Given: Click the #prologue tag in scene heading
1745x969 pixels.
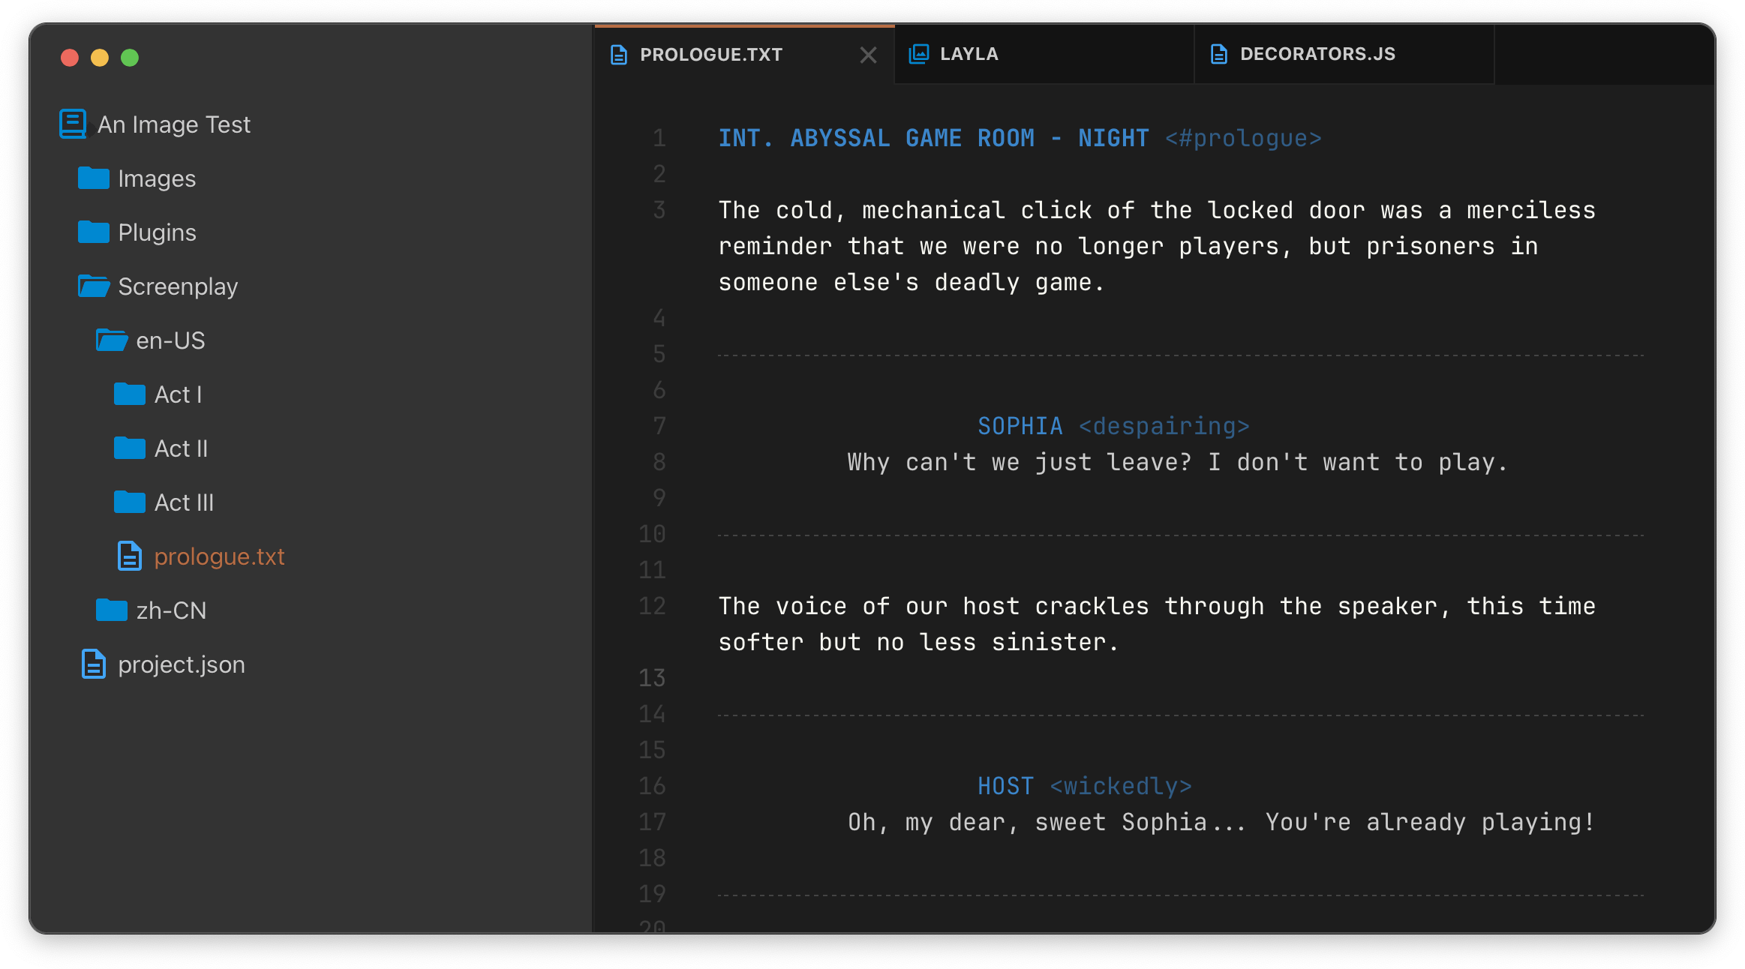Looking at the screenshot, I should [1243, 138].
